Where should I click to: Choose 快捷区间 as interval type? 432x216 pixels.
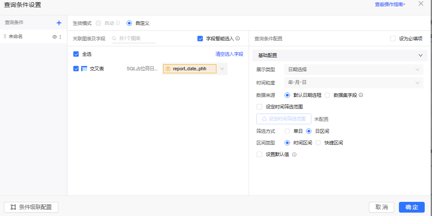318,143
